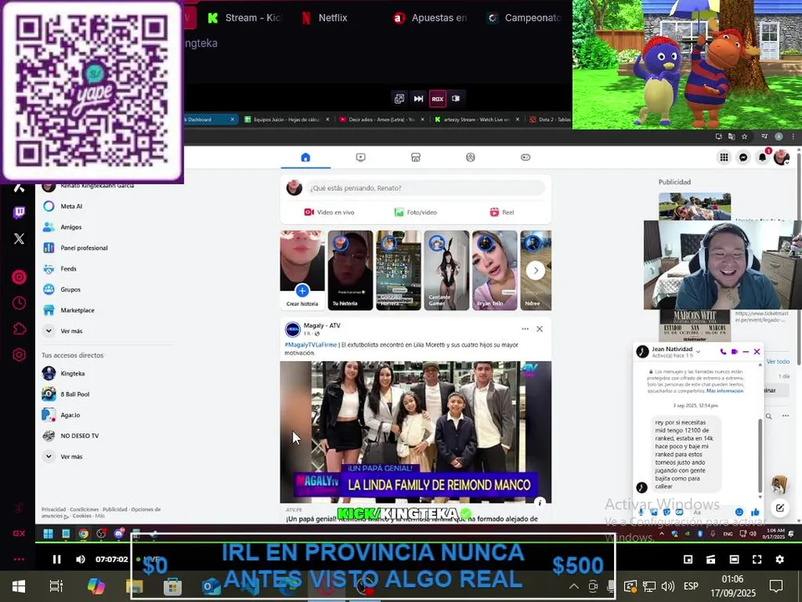Open the Messenger icon in Facebook header
This screenshot has width=802, height=602.
point(744,157)
